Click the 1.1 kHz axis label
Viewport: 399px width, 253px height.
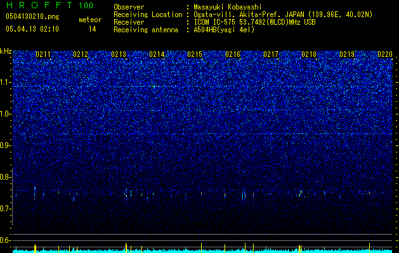coord(5,83)
